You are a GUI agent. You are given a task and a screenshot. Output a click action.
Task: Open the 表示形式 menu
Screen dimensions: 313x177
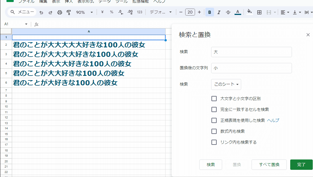pos(86,2)
